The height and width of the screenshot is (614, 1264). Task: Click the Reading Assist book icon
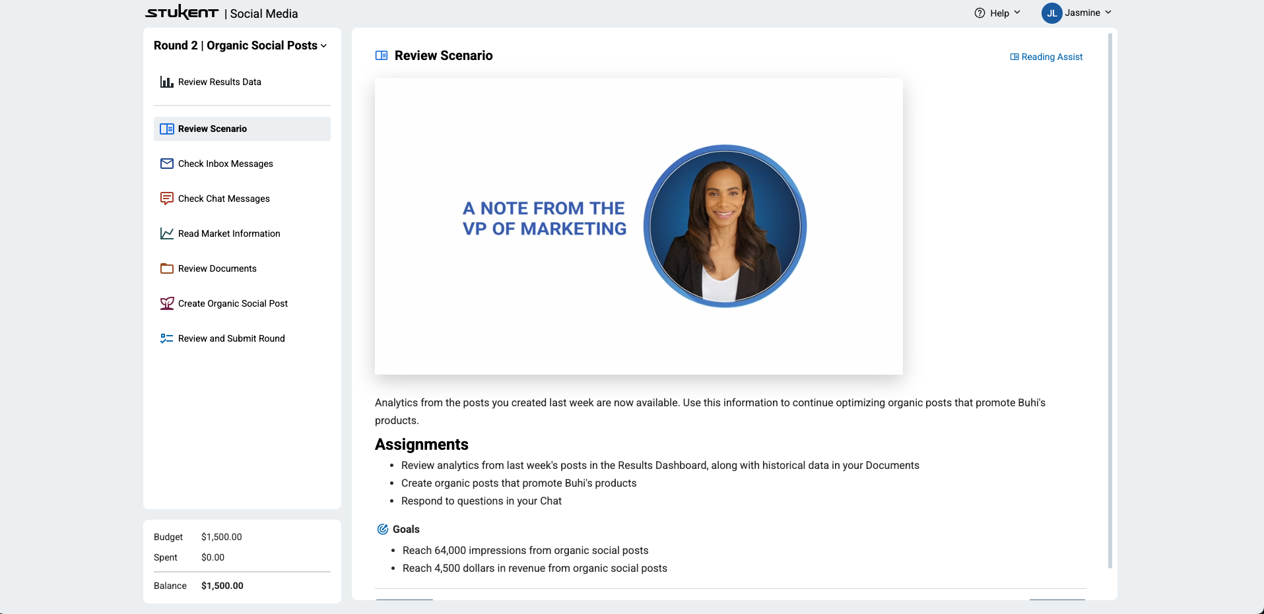1015,57
